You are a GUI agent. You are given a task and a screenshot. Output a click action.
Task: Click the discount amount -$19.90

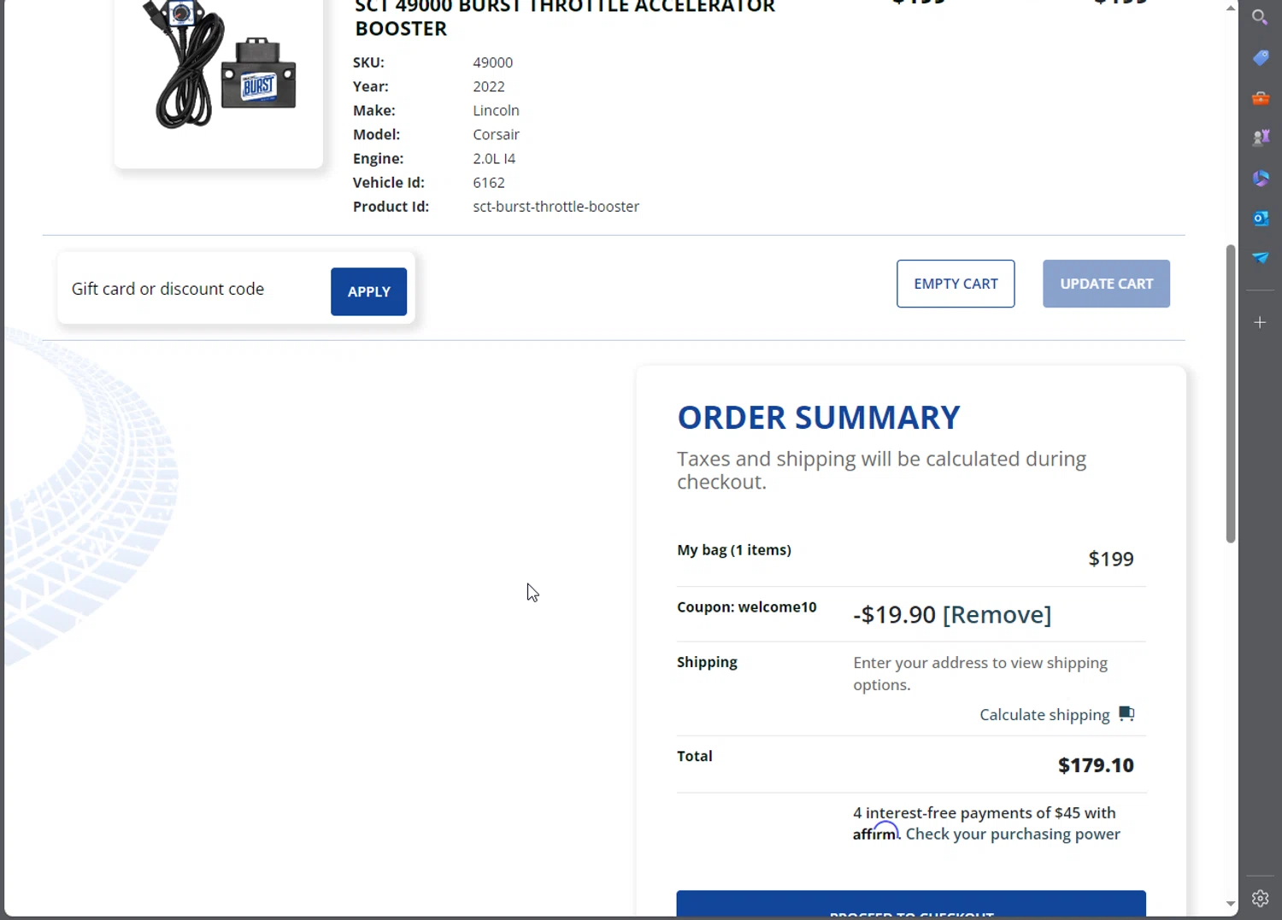pyautogui.click(x=894, y=615)
